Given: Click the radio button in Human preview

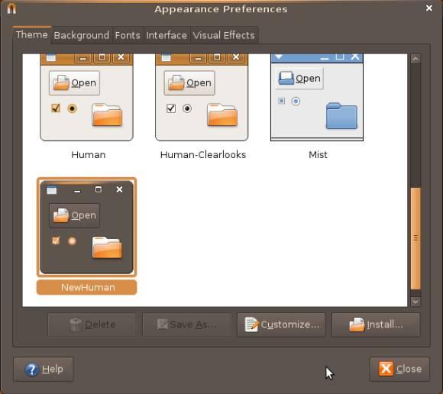Looking at the screenshot, I should tap(72, 108).
